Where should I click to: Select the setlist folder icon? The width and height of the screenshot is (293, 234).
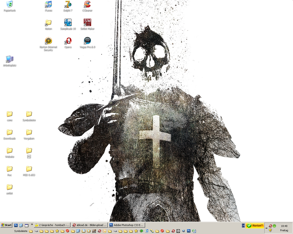click(9, 189)
